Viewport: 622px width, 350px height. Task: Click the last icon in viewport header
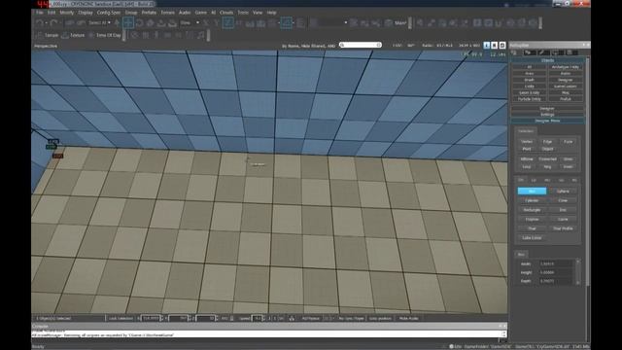pyautogui.click(x=502, y=46)
